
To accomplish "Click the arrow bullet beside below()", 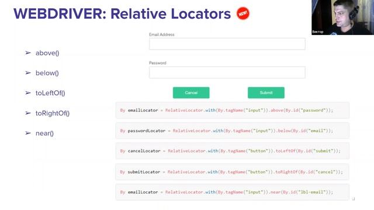I will (28, 73).
